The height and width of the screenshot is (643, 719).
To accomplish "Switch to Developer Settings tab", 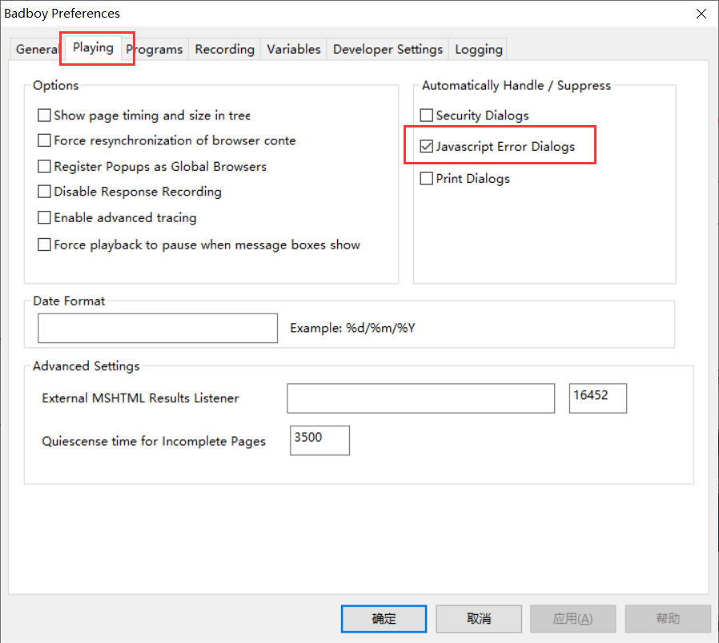I will (388, 49).
